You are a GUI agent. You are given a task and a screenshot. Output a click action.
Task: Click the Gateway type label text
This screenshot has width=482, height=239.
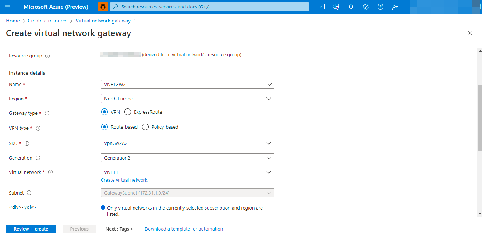[x=23, y=113]
